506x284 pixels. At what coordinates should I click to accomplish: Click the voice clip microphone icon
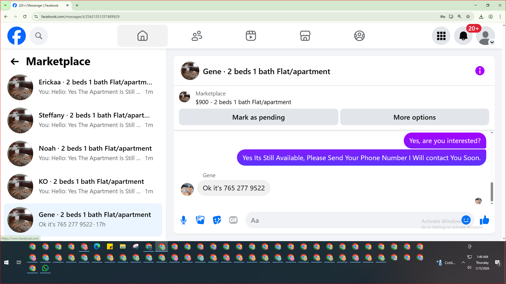pyautogui.click(x=184, y=220)
